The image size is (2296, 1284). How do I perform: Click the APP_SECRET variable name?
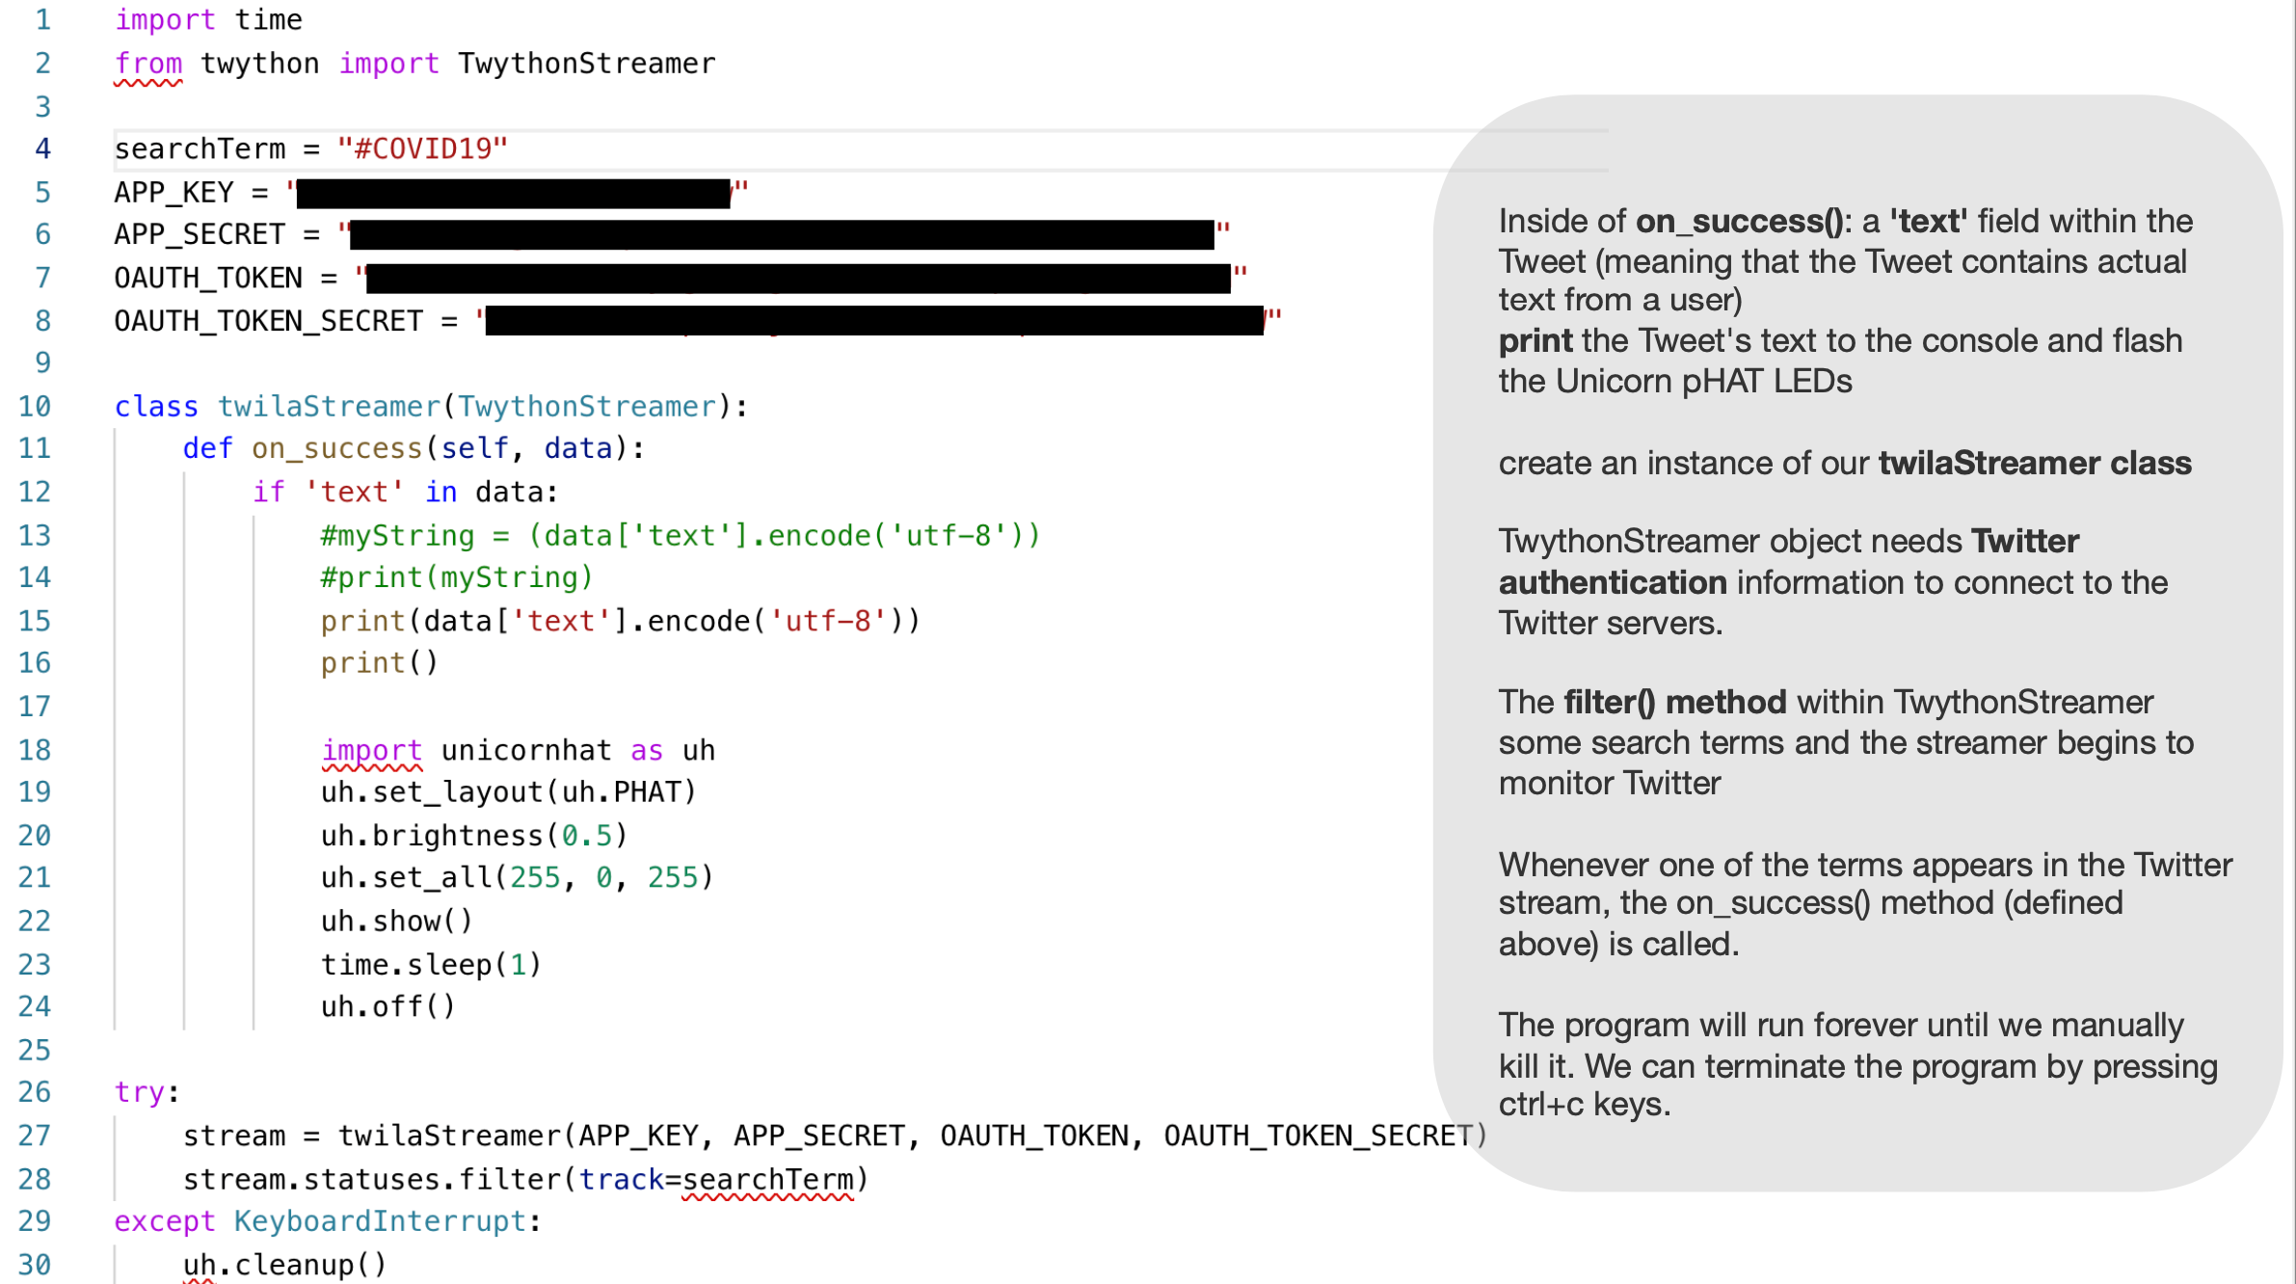[x=200, y=234]
